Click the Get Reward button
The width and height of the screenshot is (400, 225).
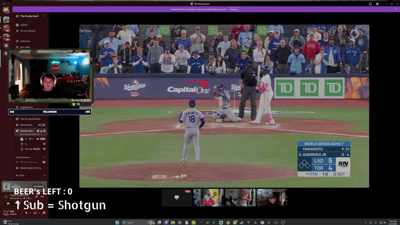pos(39,186)
